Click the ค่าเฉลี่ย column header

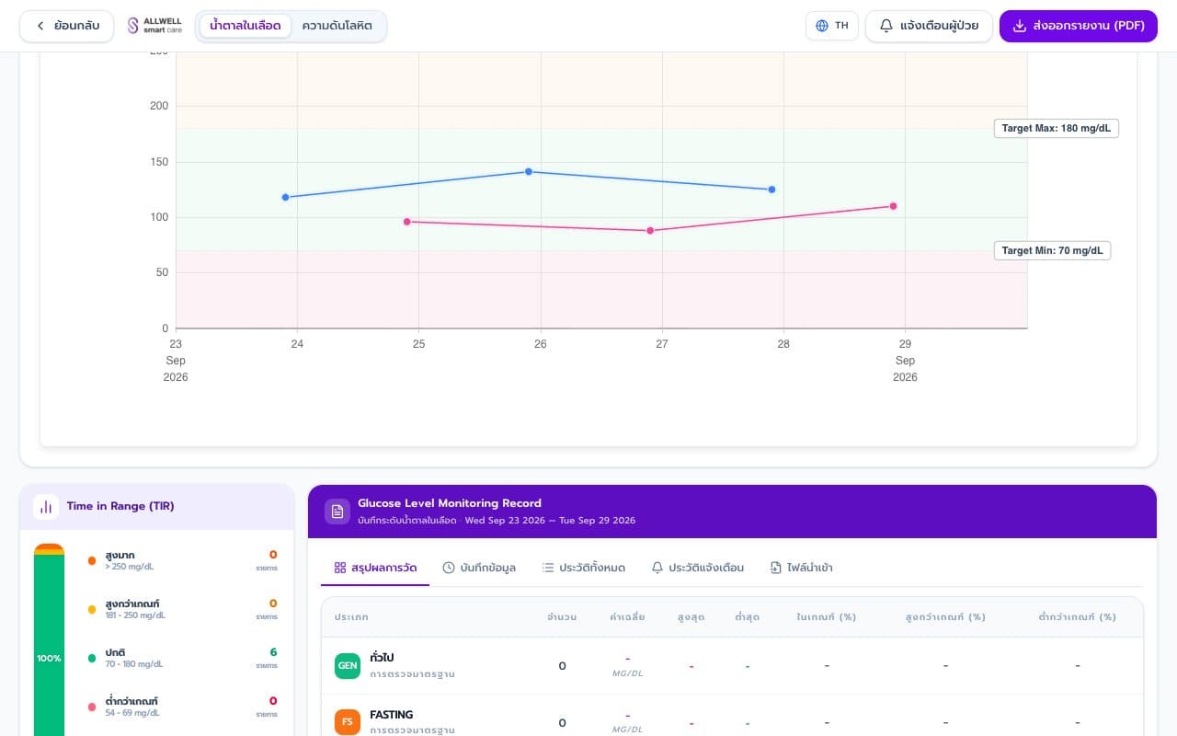click(x=627, y=616)
